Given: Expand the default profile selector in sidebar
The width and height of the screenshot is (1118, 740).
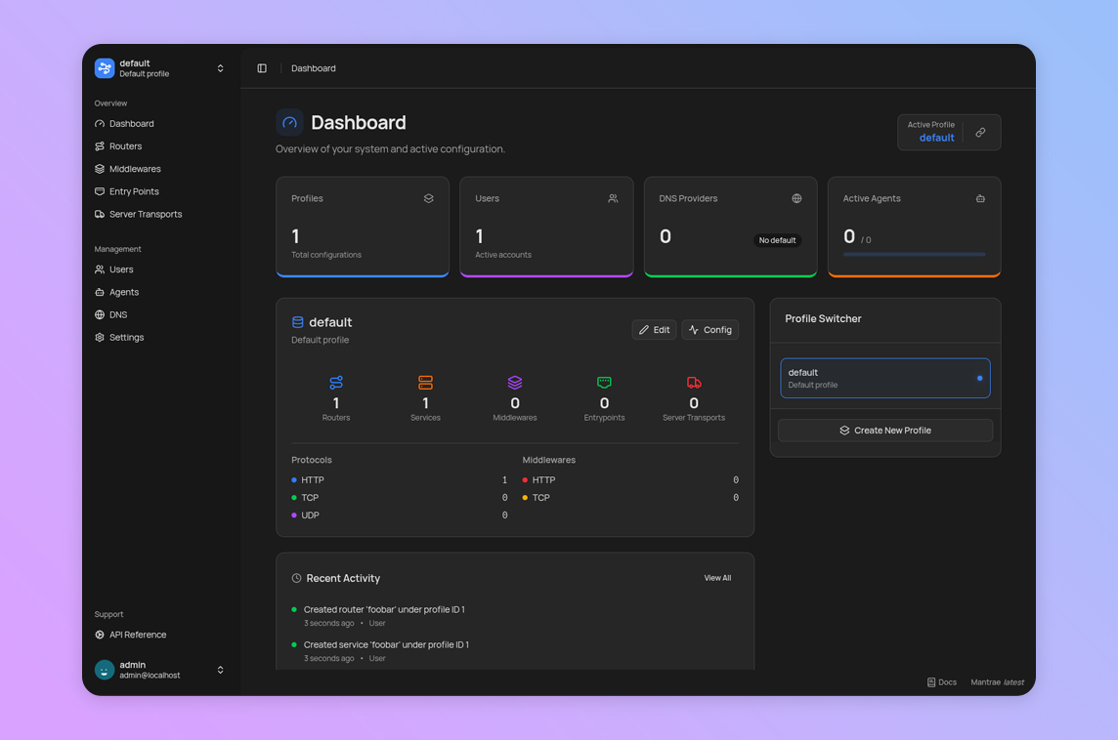Looking at the screenshot, I should (220, 68).
